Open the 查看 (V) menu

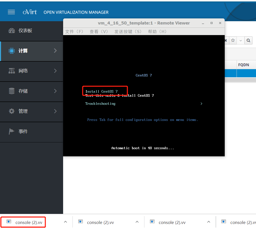click(x=99, y=32)
